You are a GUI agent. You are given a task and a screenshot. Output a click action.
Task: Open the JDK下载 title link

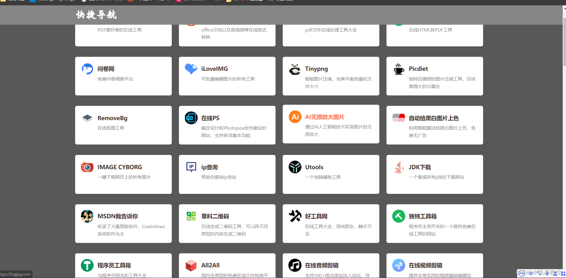420,167
